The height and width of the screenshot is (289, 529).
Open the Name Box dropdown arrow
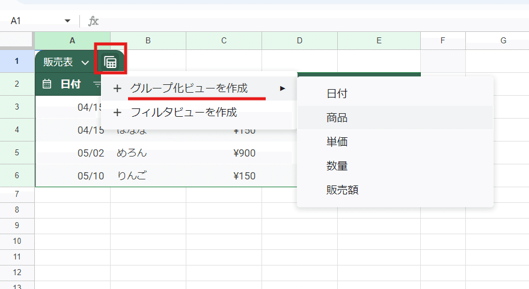pos(67,21)
